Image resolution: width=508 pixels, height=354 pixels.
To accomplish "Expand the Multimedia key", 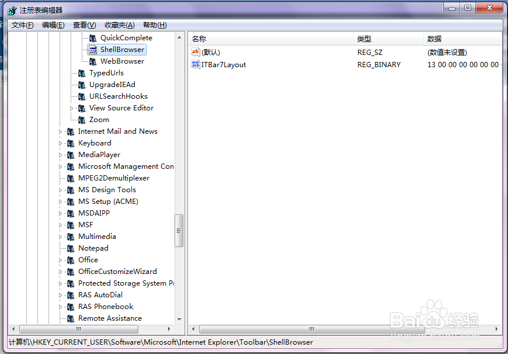I will 60,237.
